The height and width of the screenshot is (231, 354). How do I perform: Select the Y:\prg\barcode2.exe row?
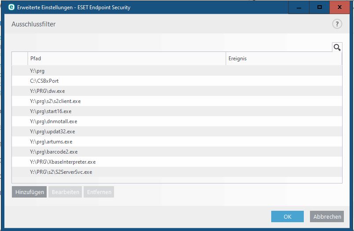[x=177, y=152]
